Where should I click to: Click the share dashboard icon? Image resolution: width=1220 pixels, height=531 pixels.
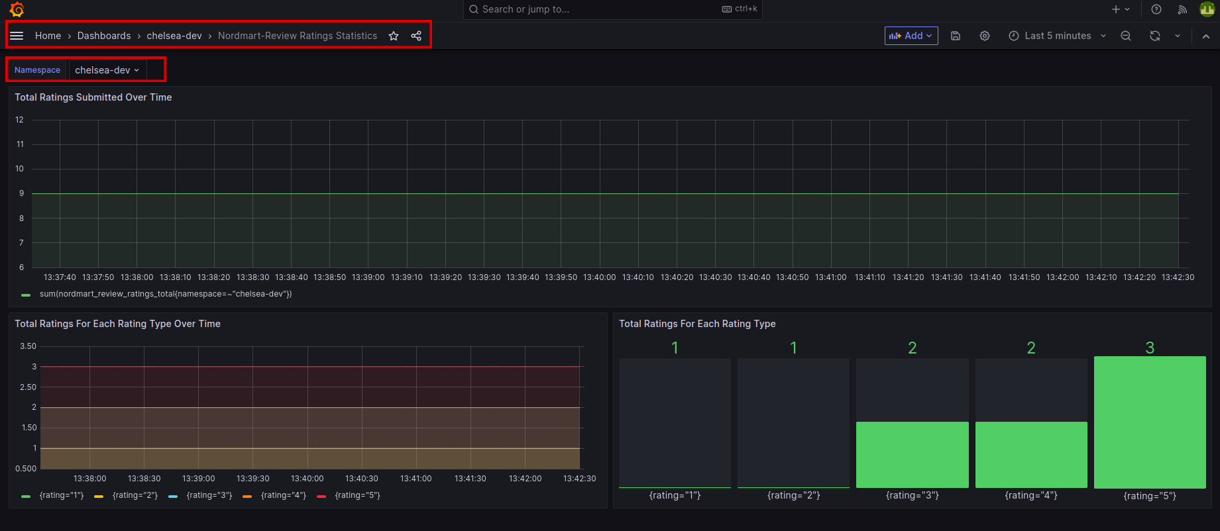416,36
